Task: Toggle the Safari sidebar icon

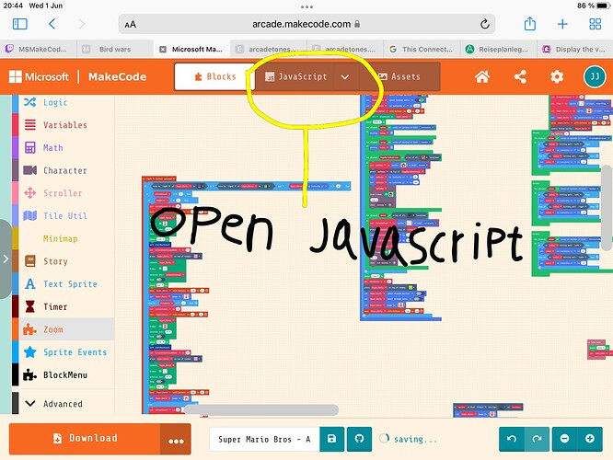Action: pos(20,24)
